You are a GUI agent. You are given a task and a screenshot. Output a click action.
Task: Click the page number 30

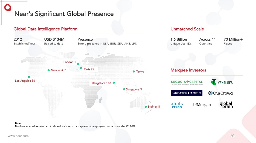[x=232, y=136]
